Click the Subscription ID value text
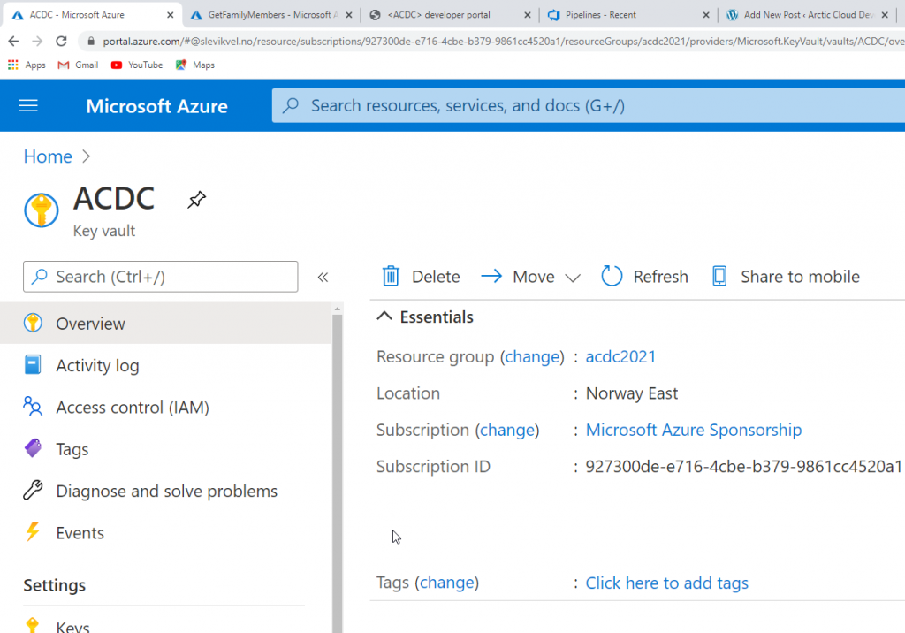Viewport: 905px width, 633px height. [744, 466]
